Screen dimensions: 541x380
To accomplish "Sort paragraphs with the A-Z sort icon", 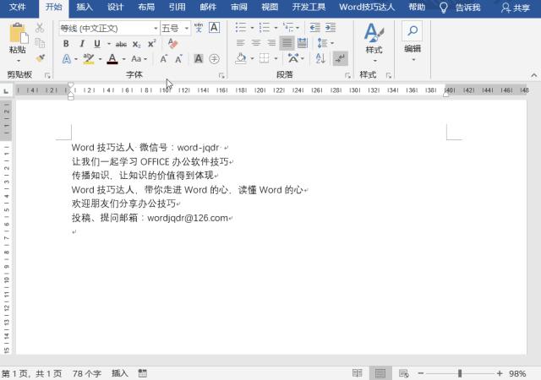I will pos(320,58).
